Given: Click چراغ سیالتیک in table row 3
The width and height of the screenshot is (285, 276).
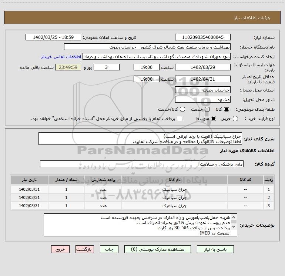Looking at the screenshot, I should pyautogui.click(x=174, y=206).
